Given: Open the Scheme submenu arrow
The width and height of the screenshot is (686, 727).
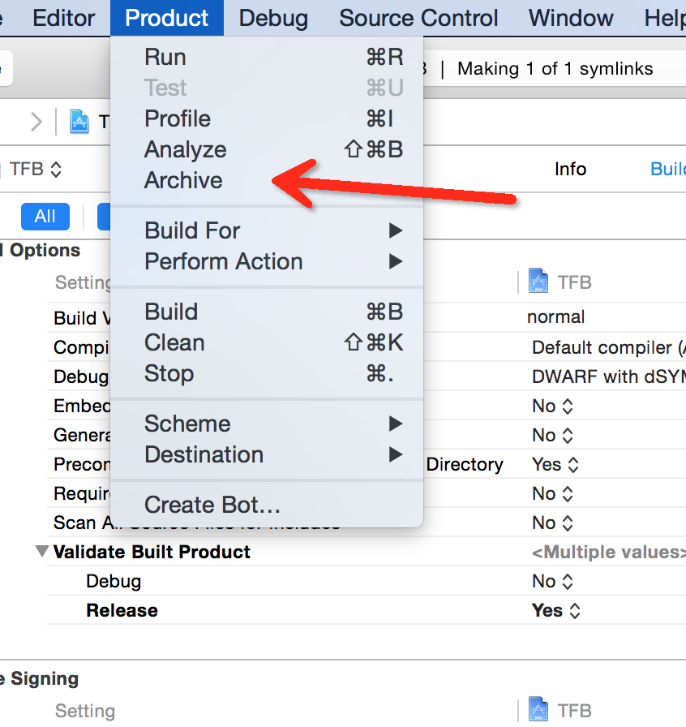Looking at the screenshot, I should tap(396, 424).
